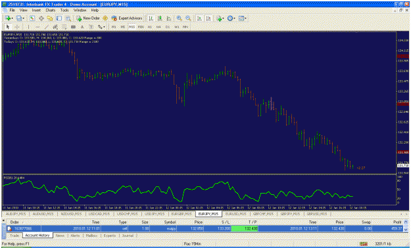The image size is (411, 248).
Task: Expand the New Chart dropdown arrow
Action: pyautogui.click(x=12, y=18)
